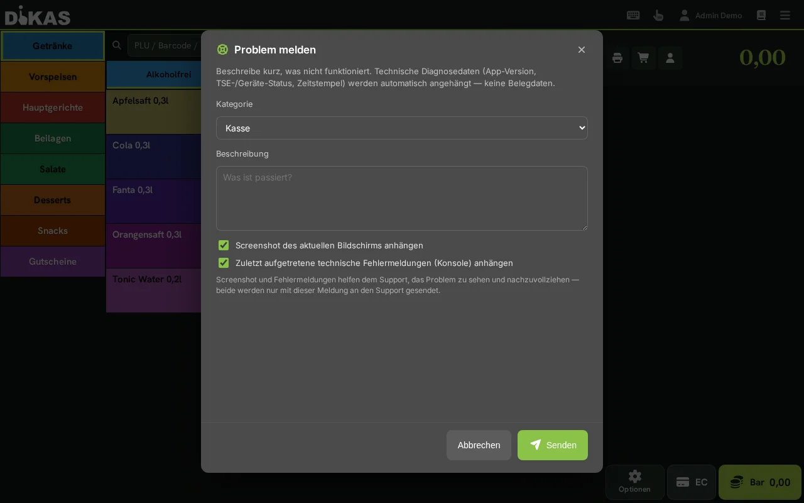804x503 pixels.
Task: Click the touch pointer icon in header
Action: click(x=658, y=15)
